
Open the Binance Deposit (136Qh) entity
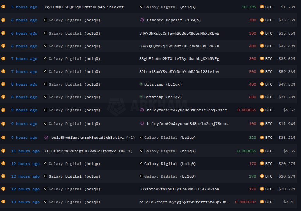point(174,20)
